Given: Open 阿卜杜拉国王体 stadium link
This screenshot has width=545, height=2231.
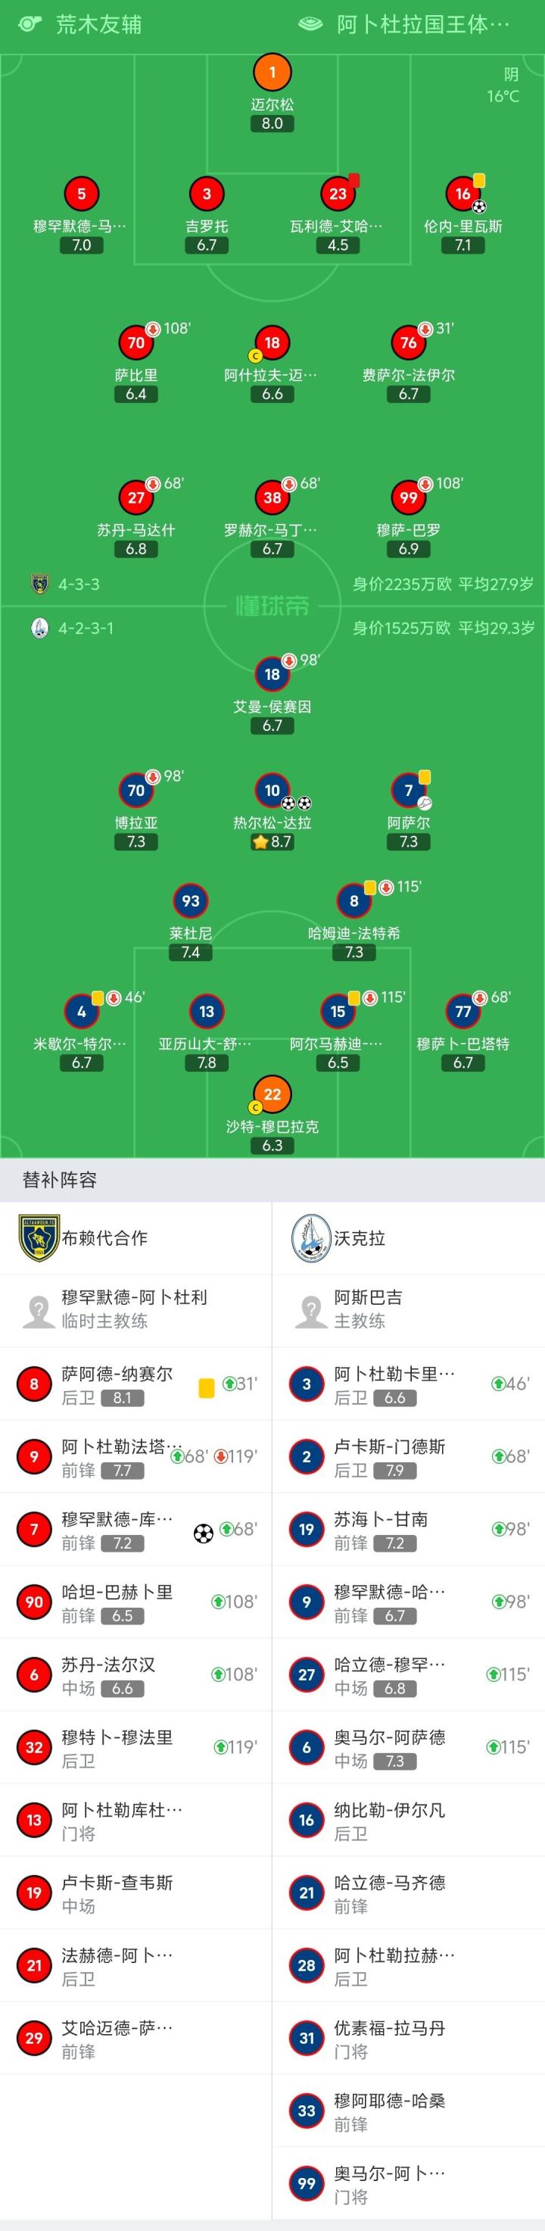Looking at the screenshot, I should (422, 23).
